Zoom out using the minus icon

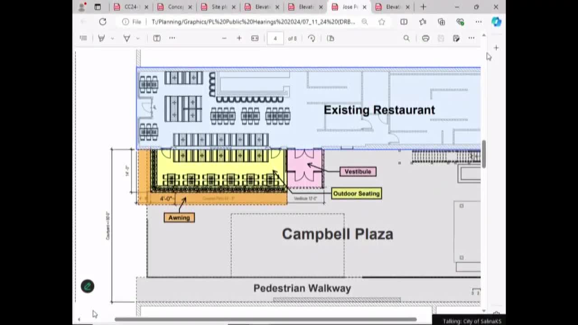click(224, 38)
